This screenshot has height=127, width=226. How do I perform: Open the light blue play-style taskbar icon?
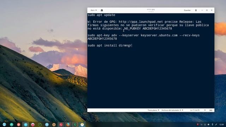pyautogui.click(x=47, y=125)
